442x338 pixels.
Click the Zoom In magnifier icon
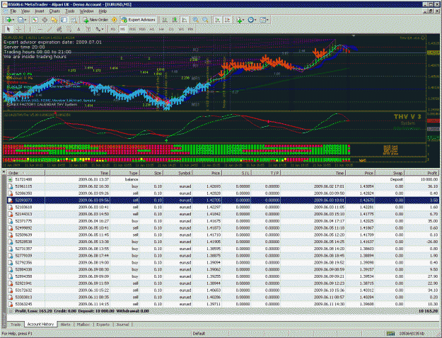[196, 20]
